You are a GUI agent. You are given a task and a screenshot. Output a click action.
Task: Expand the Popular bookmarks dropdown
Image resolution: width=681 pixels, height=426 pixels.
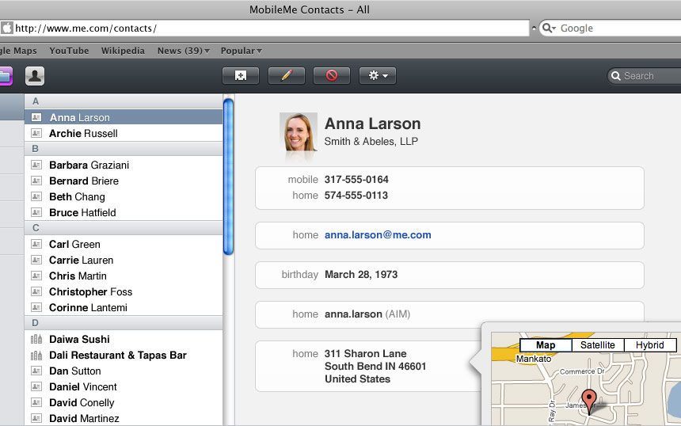coord(241,51)
